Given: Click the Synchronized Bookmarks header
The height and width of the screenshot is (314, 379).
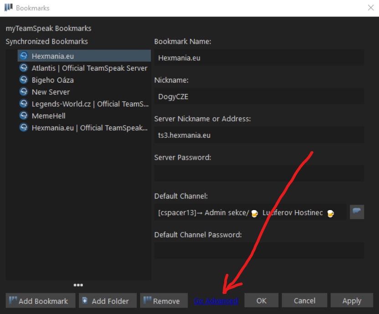Looking at the screenshot, I should (46, 42).
